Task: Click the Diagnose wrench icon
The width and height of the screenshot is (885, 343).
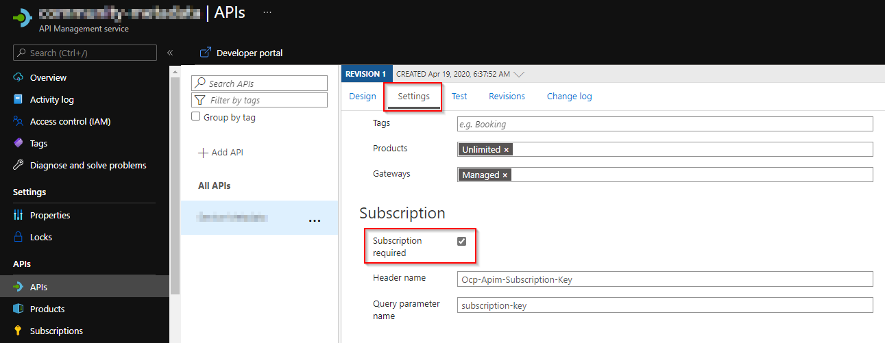Action: [x=19, y=165]
